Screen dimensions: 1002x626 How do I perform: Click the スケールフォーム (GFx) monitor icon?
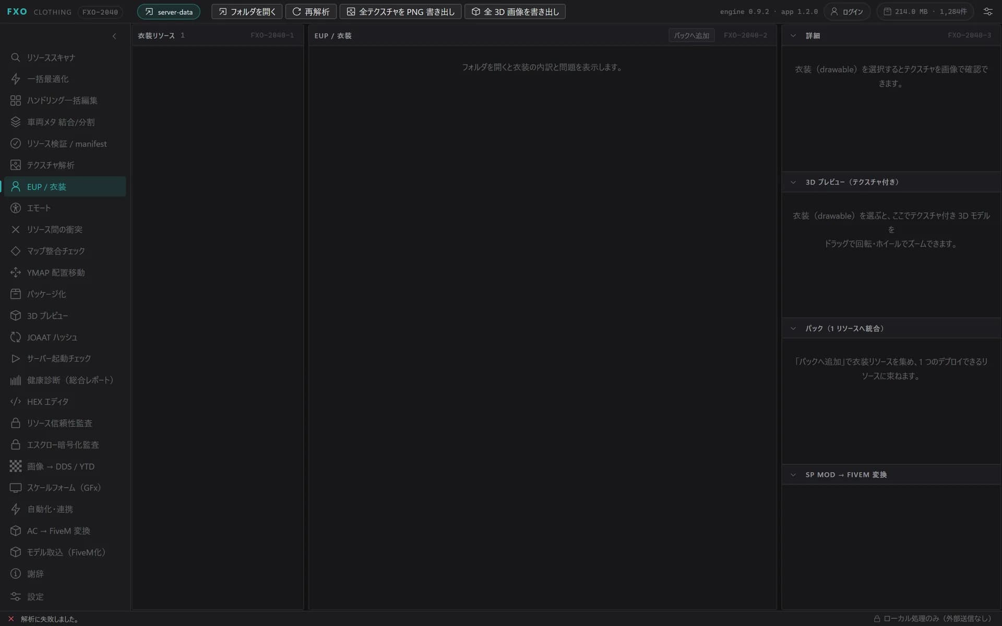(x=16, y=488)
